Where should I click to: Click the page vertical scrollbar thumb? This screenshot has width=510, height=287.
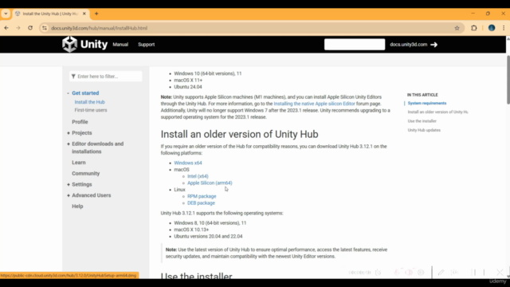click(x=508, y=80)
